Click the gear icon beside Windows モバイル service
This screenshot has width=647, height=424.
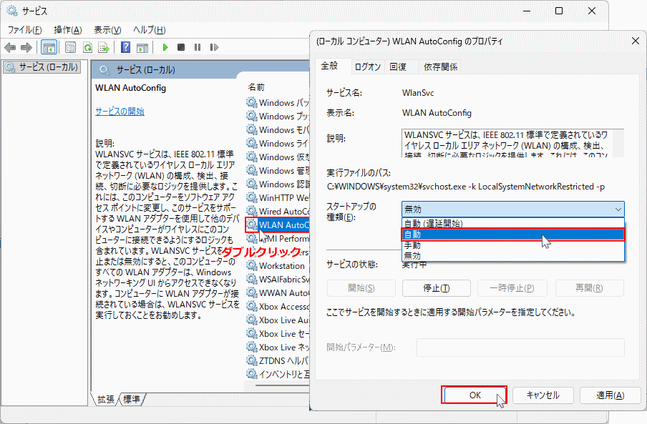[252, 129]
